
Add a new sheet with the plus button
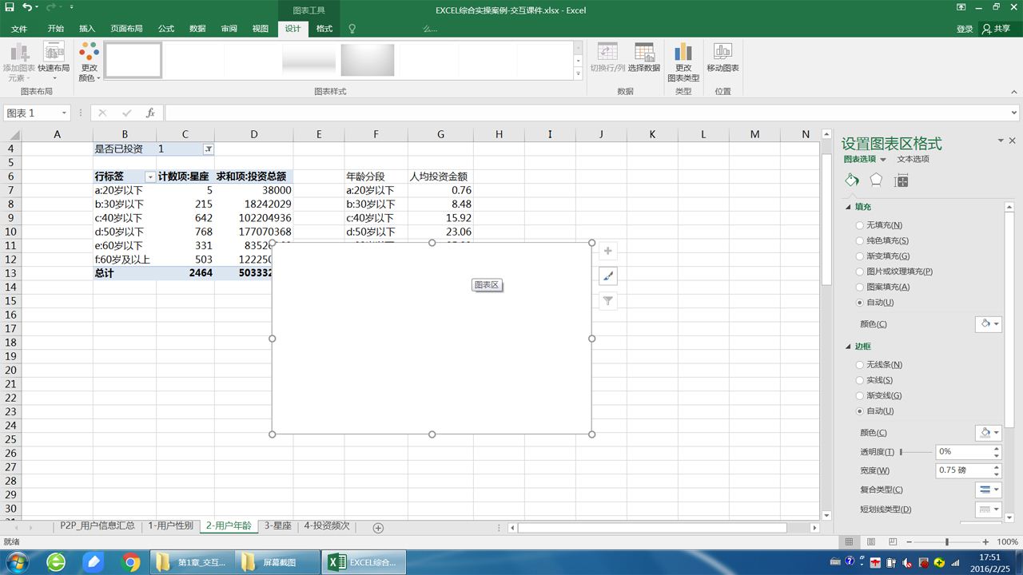378,527
